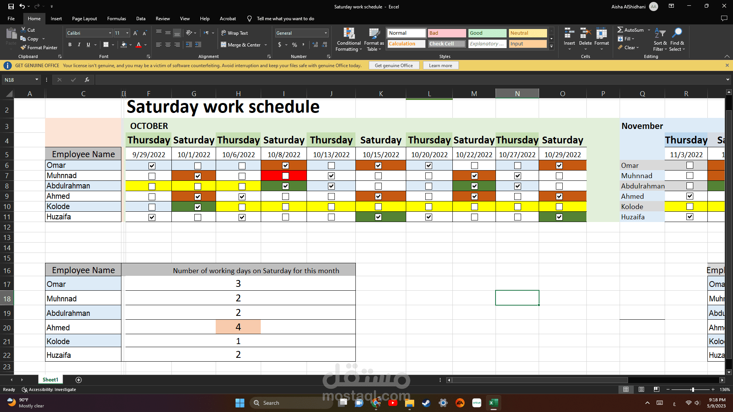Toggle Ahmed's 11/3/2022 November checkbox
This screenshot has height=412, width=733.
tap(690, 196)
